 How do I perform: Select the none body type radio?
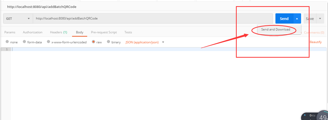[7, 42]
